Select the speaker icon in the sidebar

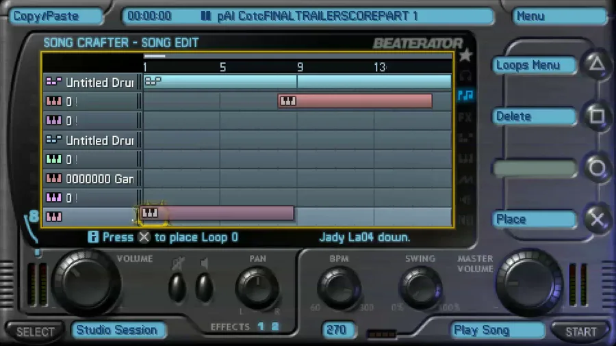pyautogui.click(x=465, y=200)
